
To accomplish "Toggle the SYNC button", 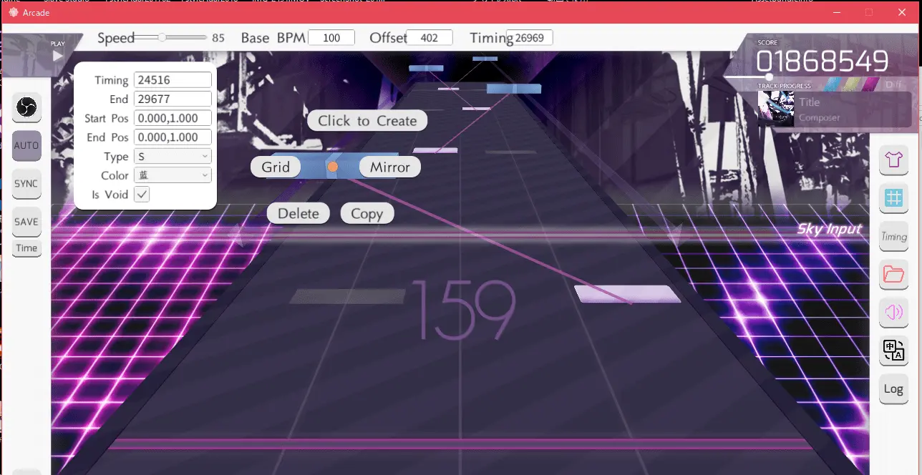I will point(26,184).
